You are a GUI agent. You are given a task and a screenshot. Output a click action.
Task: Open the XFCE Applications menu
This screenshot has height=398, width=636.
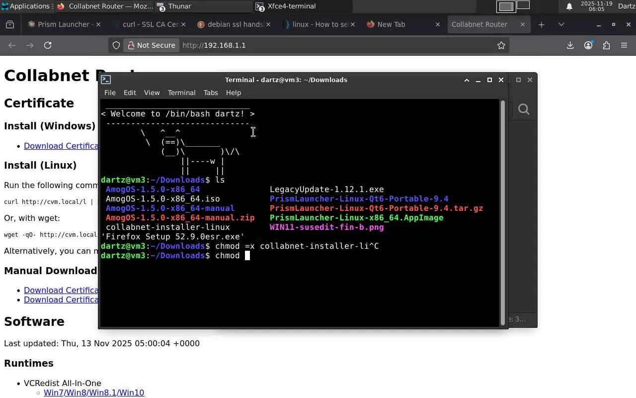pyautogui.click(x=26, y=6)
